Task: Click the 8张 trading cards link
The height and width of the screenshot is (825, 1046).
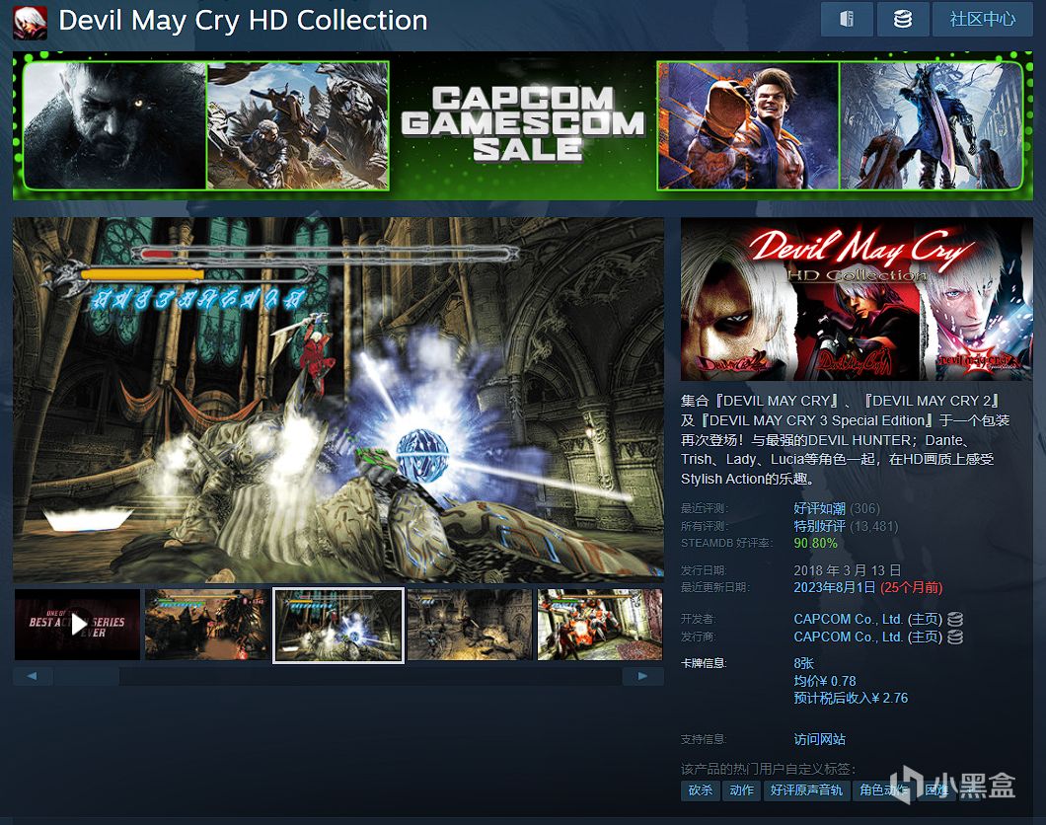Action: coord(804,663)
